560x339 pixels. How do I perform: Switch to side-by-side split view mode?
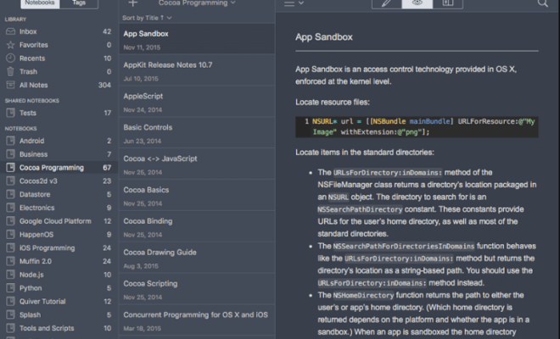[448, 3]
